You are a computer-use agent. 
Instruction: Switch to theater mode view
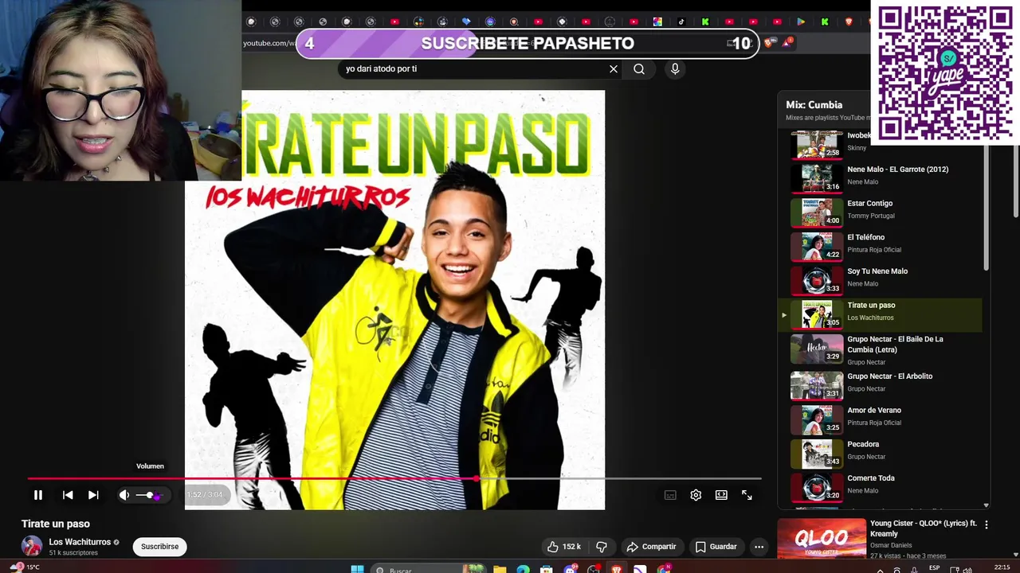click(x=721, y=495)
